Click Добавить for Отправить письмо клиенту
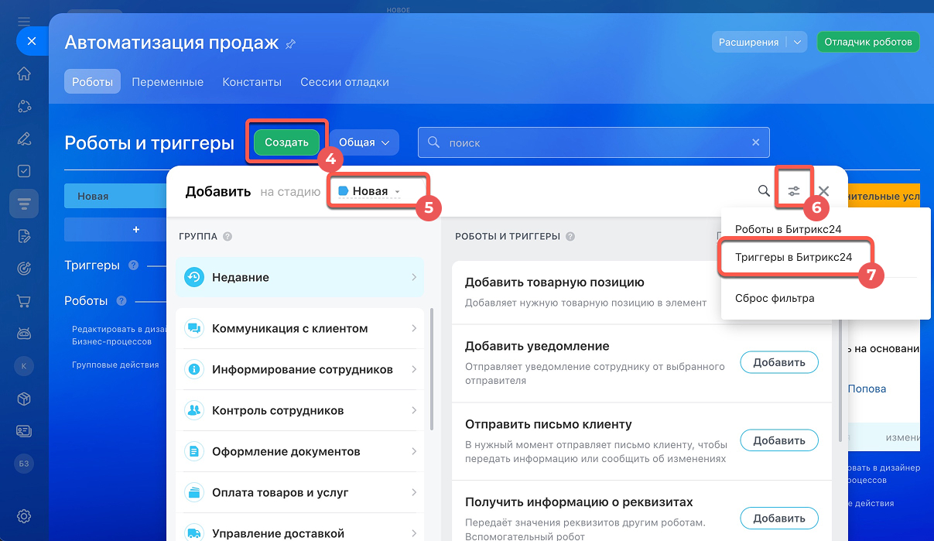This screenshot has width=934, height=541. coord(779,440)
